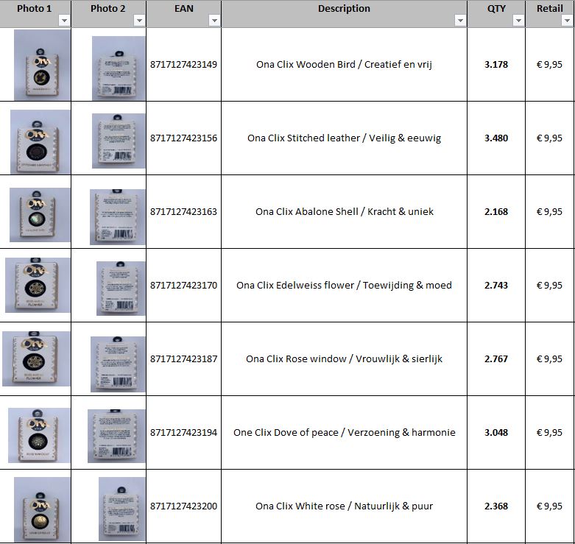Click the Photo 1 column header label
Screen dimensions: 575x544
[34, 8]
